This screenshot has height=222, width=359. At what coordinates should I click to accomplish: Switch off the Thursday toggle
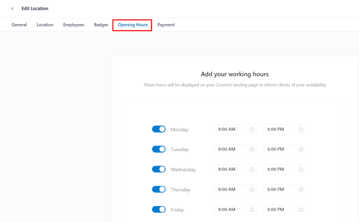159,189
